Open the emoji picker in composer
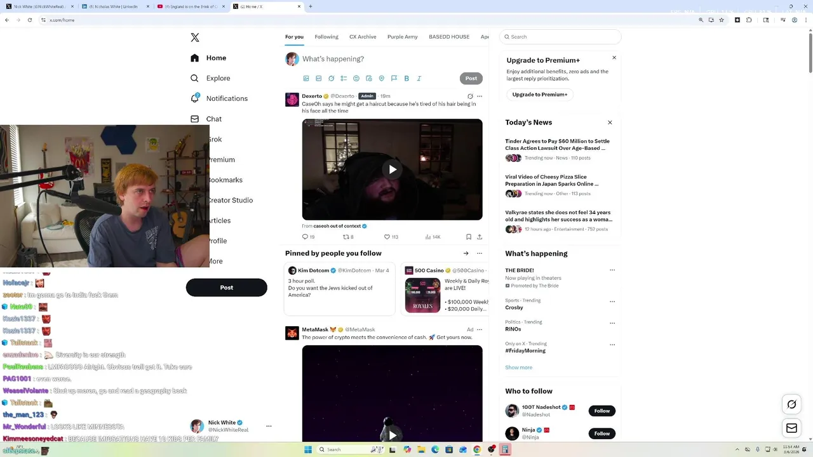The width and height of the screenshot is (813, 457). tap(356, 79)
